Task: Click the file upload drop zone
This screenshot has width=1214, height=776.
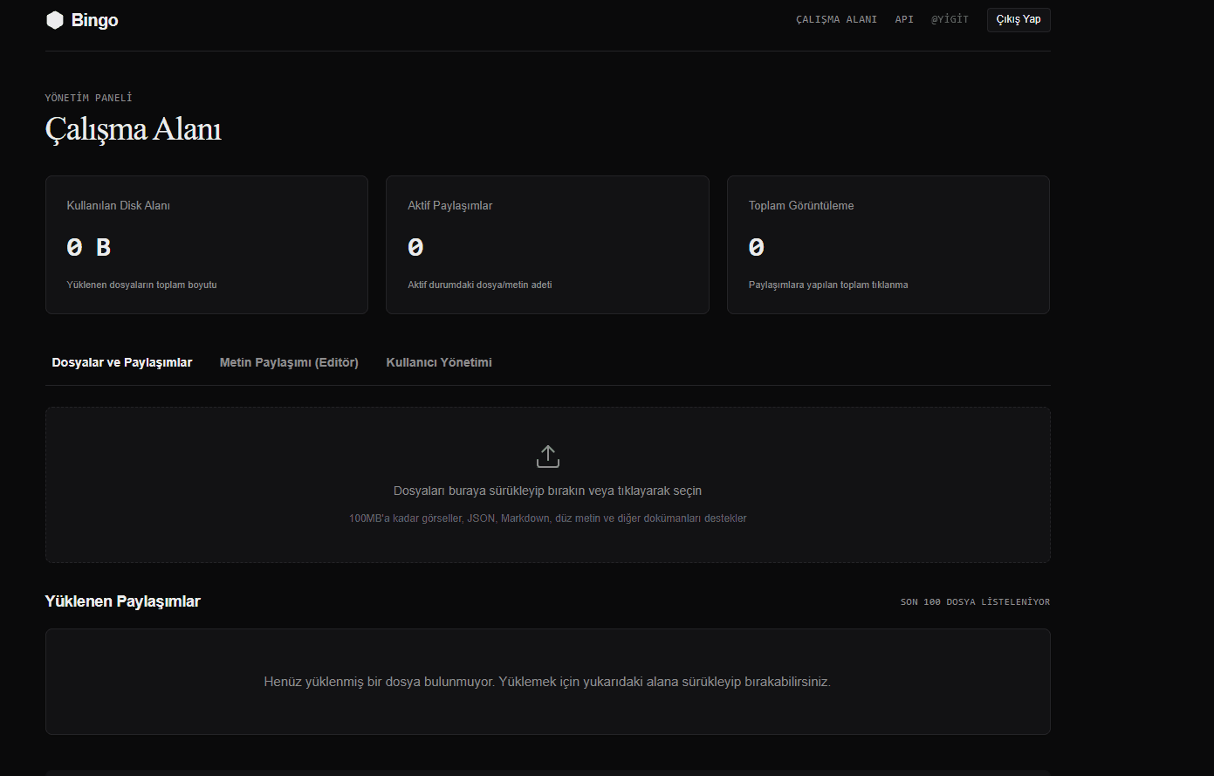Action: tap(548, 484)
